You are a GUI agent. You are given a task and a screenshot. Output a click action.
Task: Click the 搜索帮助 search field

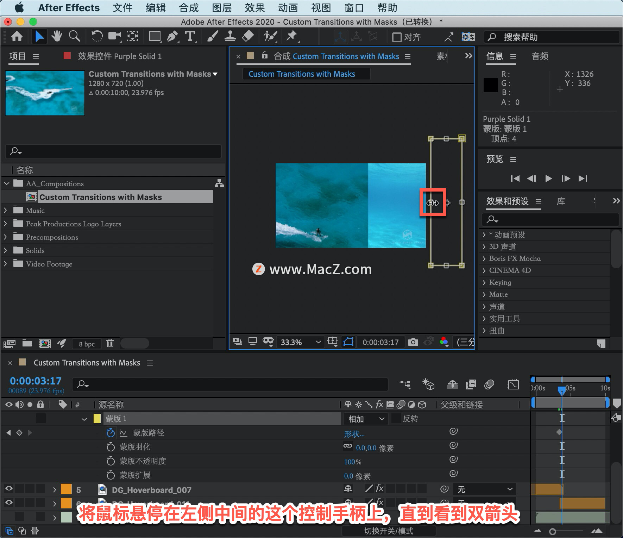(x=552, y=37)
